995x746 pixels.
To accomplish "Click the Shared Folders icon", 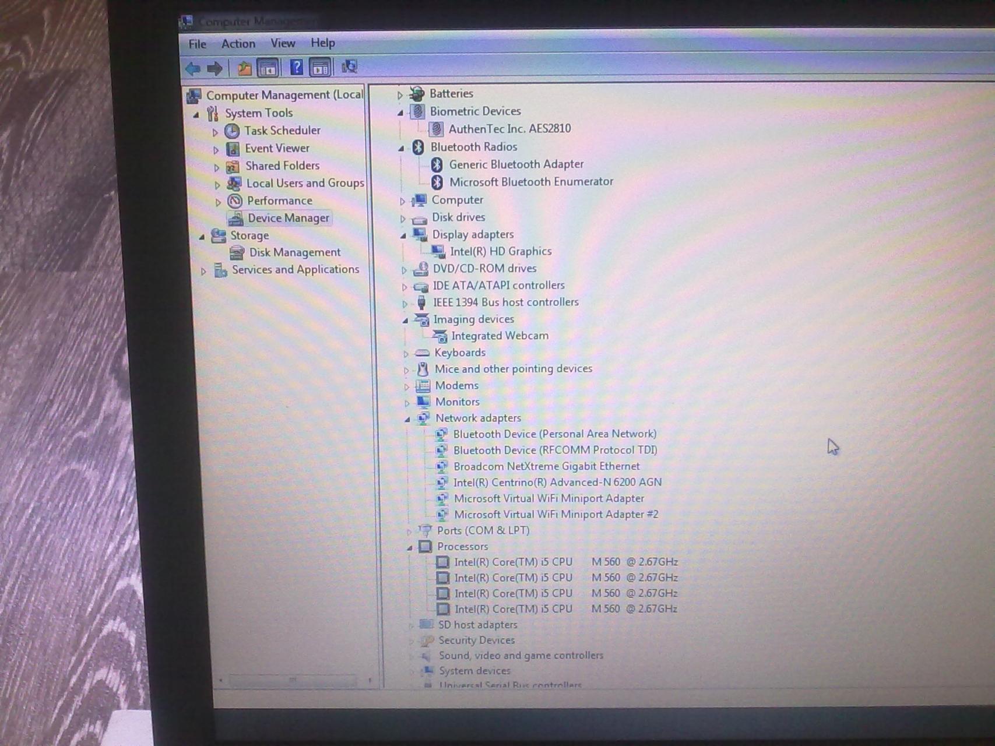I will coord(233,166).
